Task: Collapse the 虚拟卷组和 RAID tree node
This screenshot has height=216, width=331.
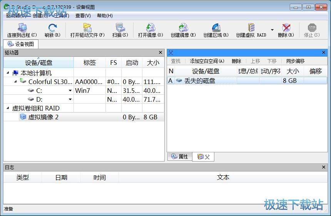Action: pyautogui.click(x=8, y=109)
